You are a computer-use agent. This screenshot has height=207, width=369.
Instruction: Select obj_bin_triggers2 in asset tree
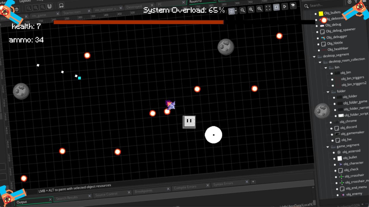(354, 84)
